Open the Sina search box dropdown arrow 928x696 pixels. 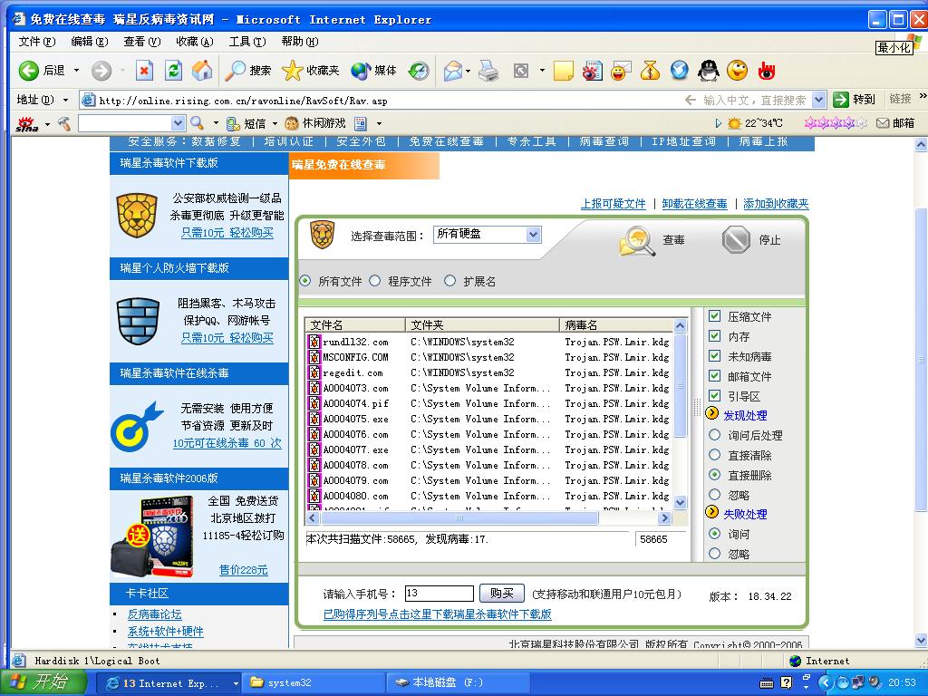178,123
